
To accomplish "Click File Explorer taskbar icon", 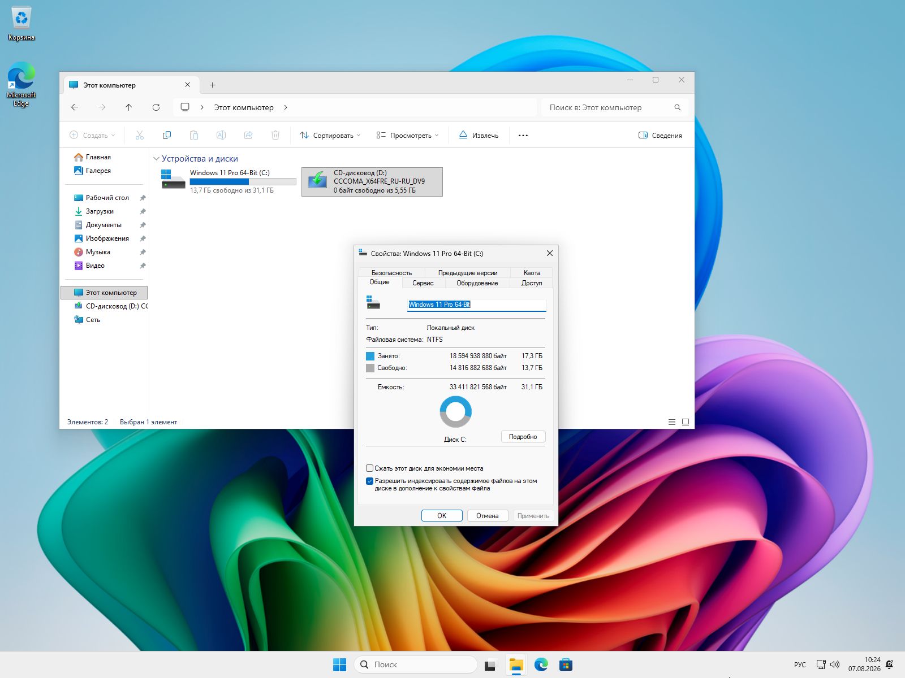I will 516,664.
